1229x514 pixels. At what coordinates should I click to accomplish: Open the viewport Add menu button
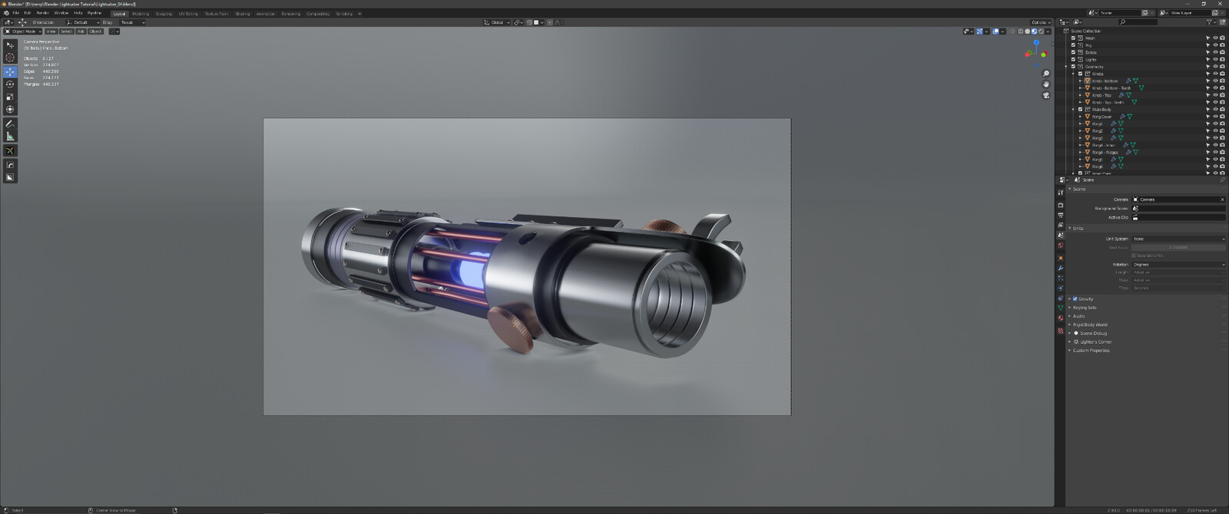pyautogui.click(x=81, y=31)
